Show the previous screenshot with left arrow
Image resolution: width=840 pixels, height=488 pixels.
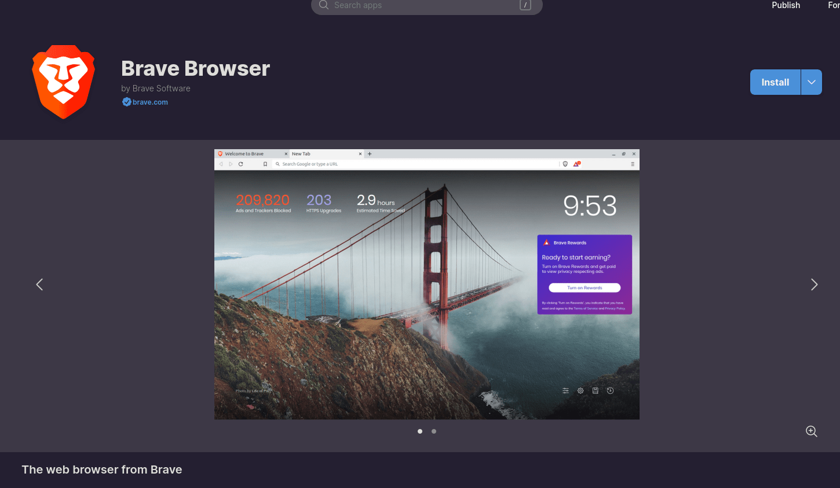click(x=39, y=284)
